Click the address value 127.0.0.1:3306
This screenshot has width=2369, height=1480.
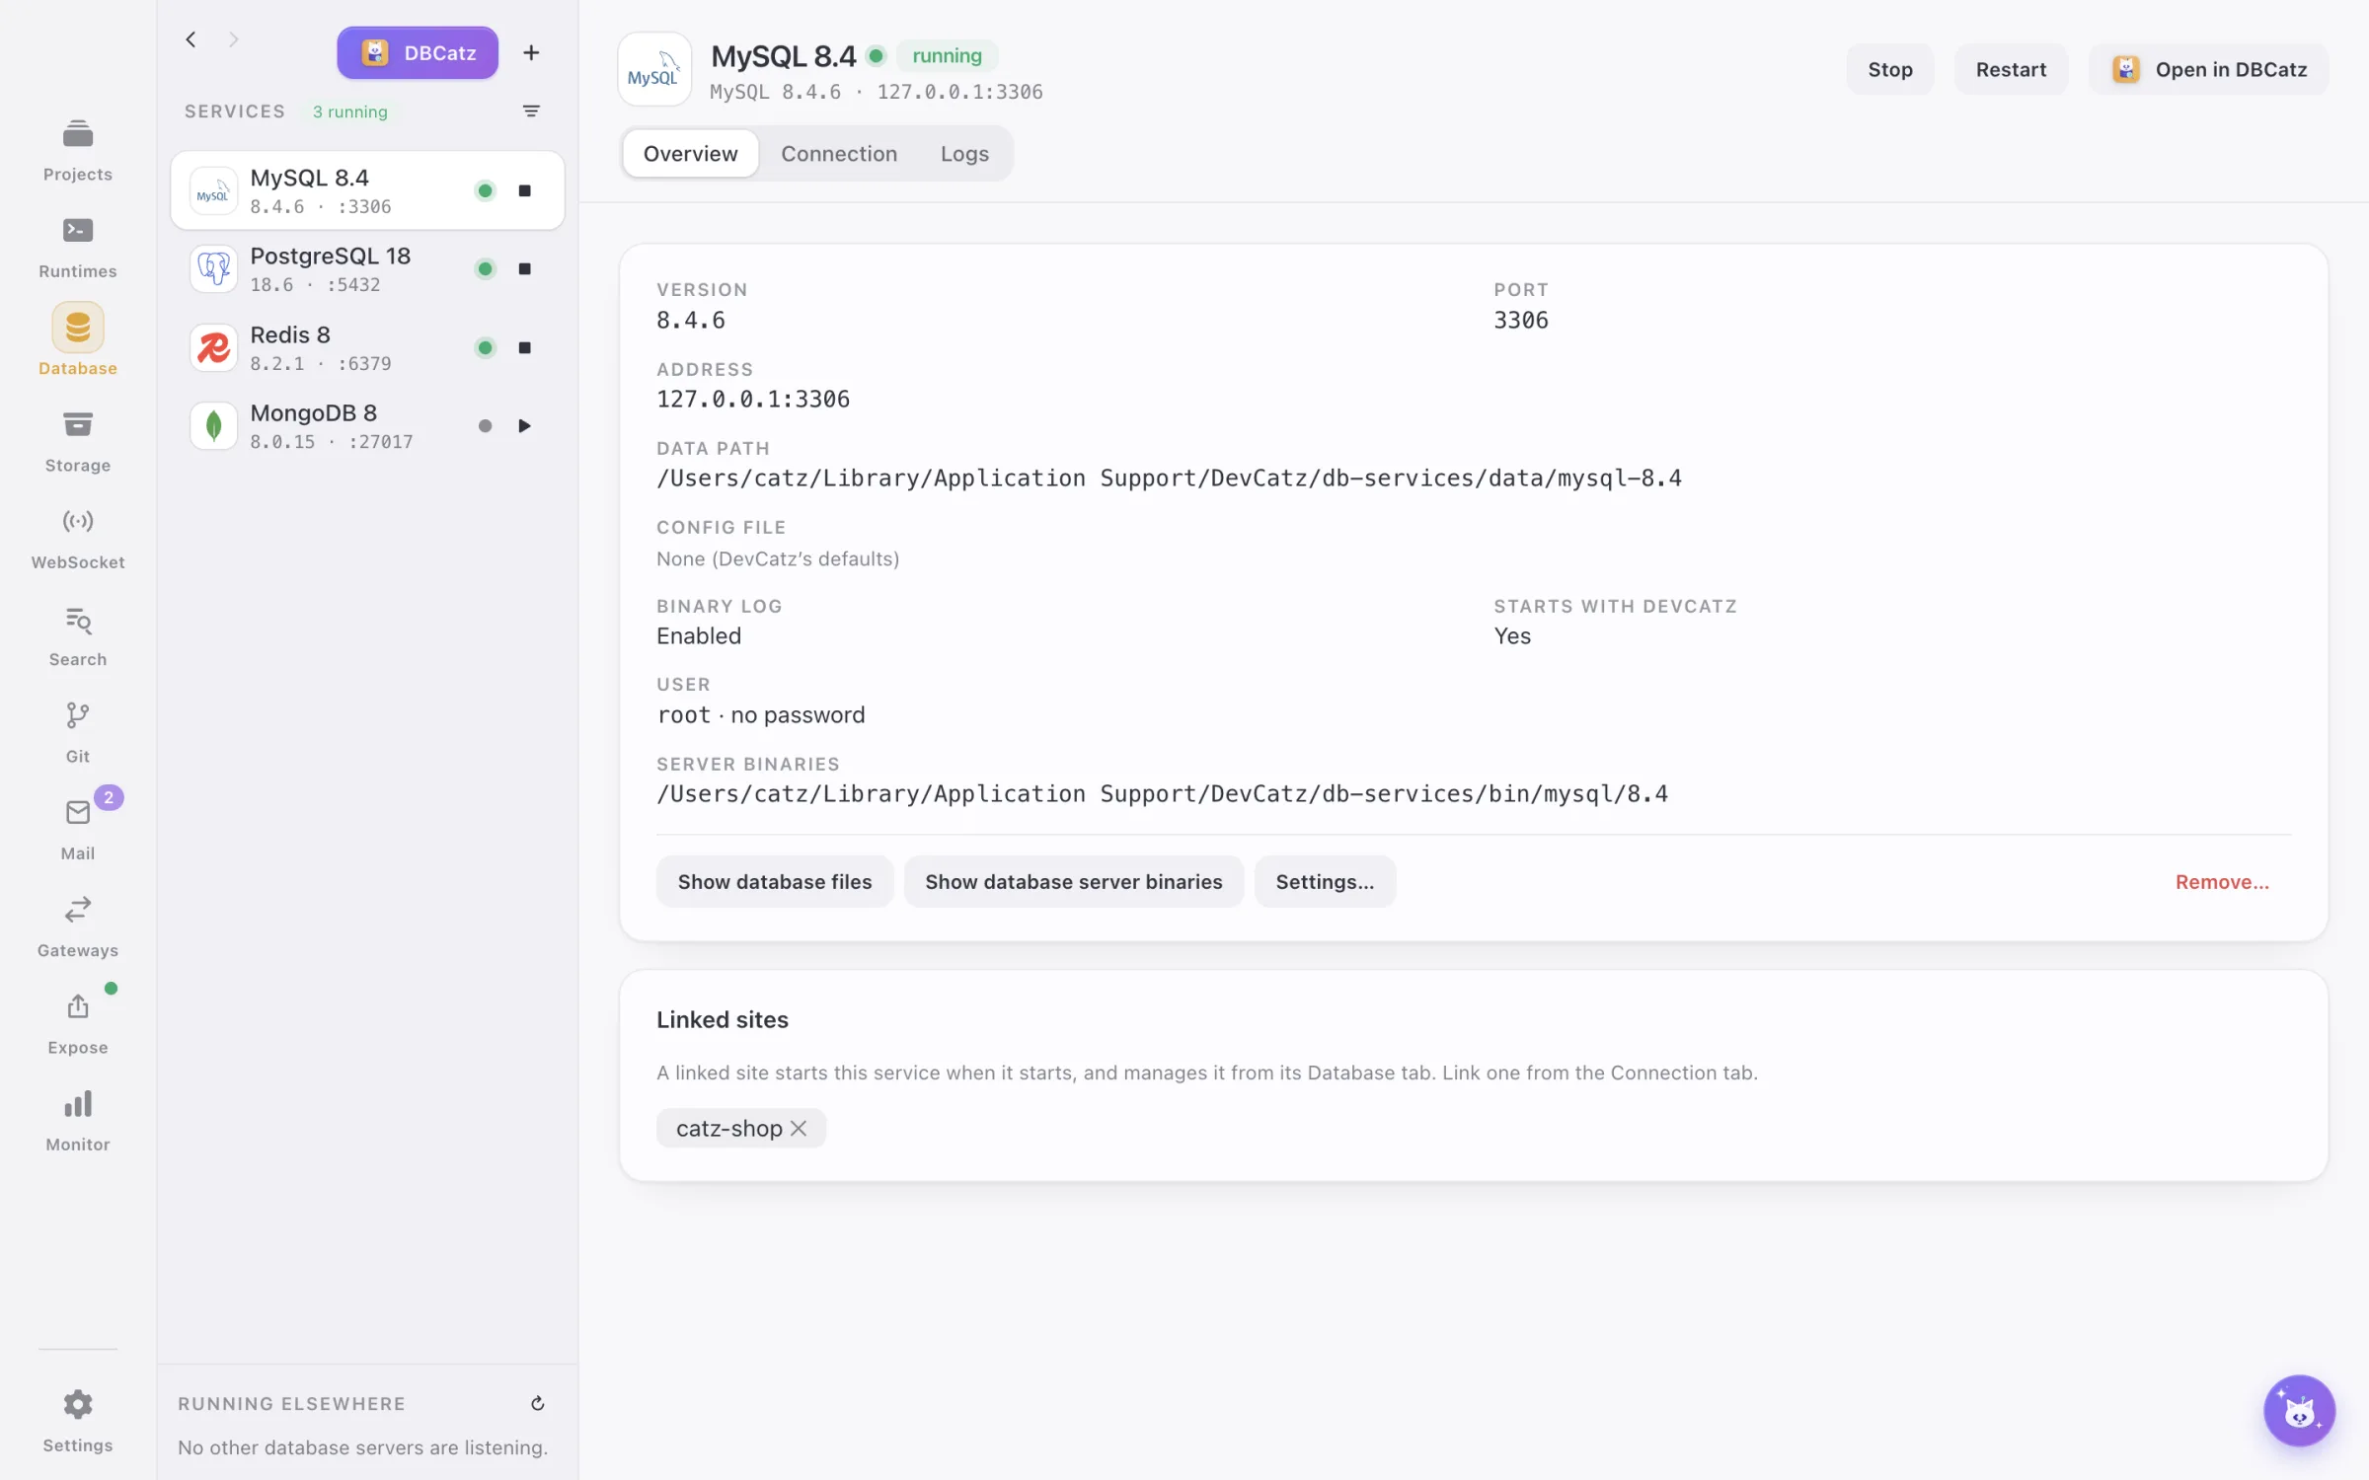pyautogui.click(x=753, y=400)
